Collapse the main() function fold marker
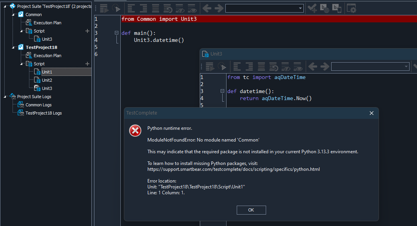Viewport: 417px width, 226px height. [x=116, y=33]
